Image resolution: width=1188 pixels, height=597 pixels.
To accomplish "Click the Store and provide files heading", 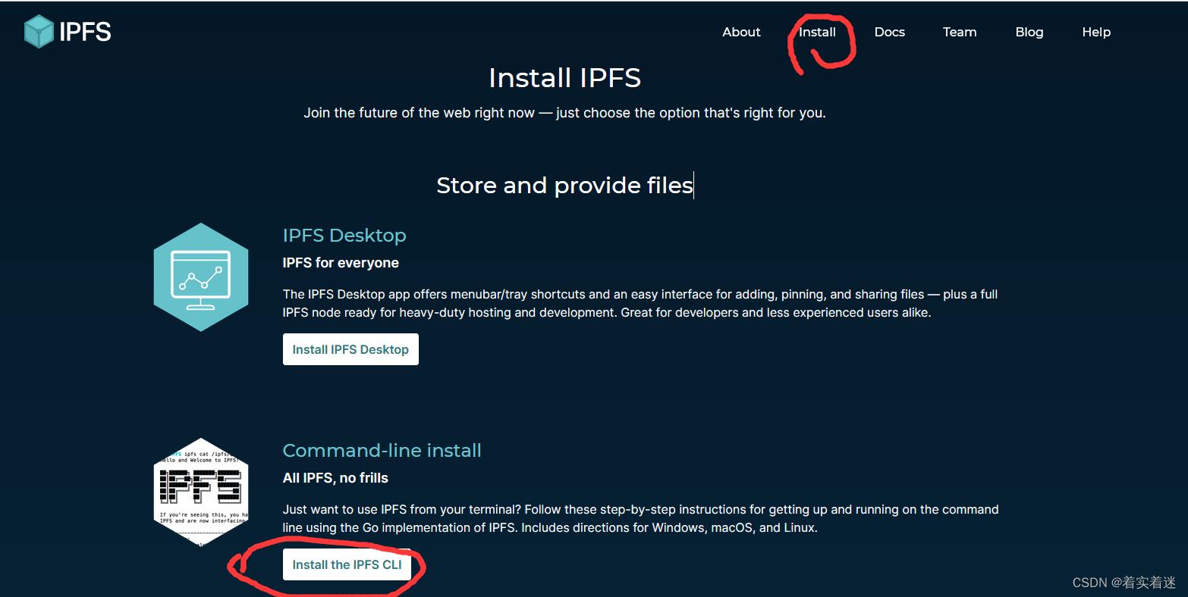I will (564, 185).
